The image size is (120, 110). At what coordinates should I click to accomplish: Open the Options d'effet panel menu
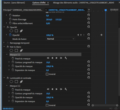[x=48, y=3]
